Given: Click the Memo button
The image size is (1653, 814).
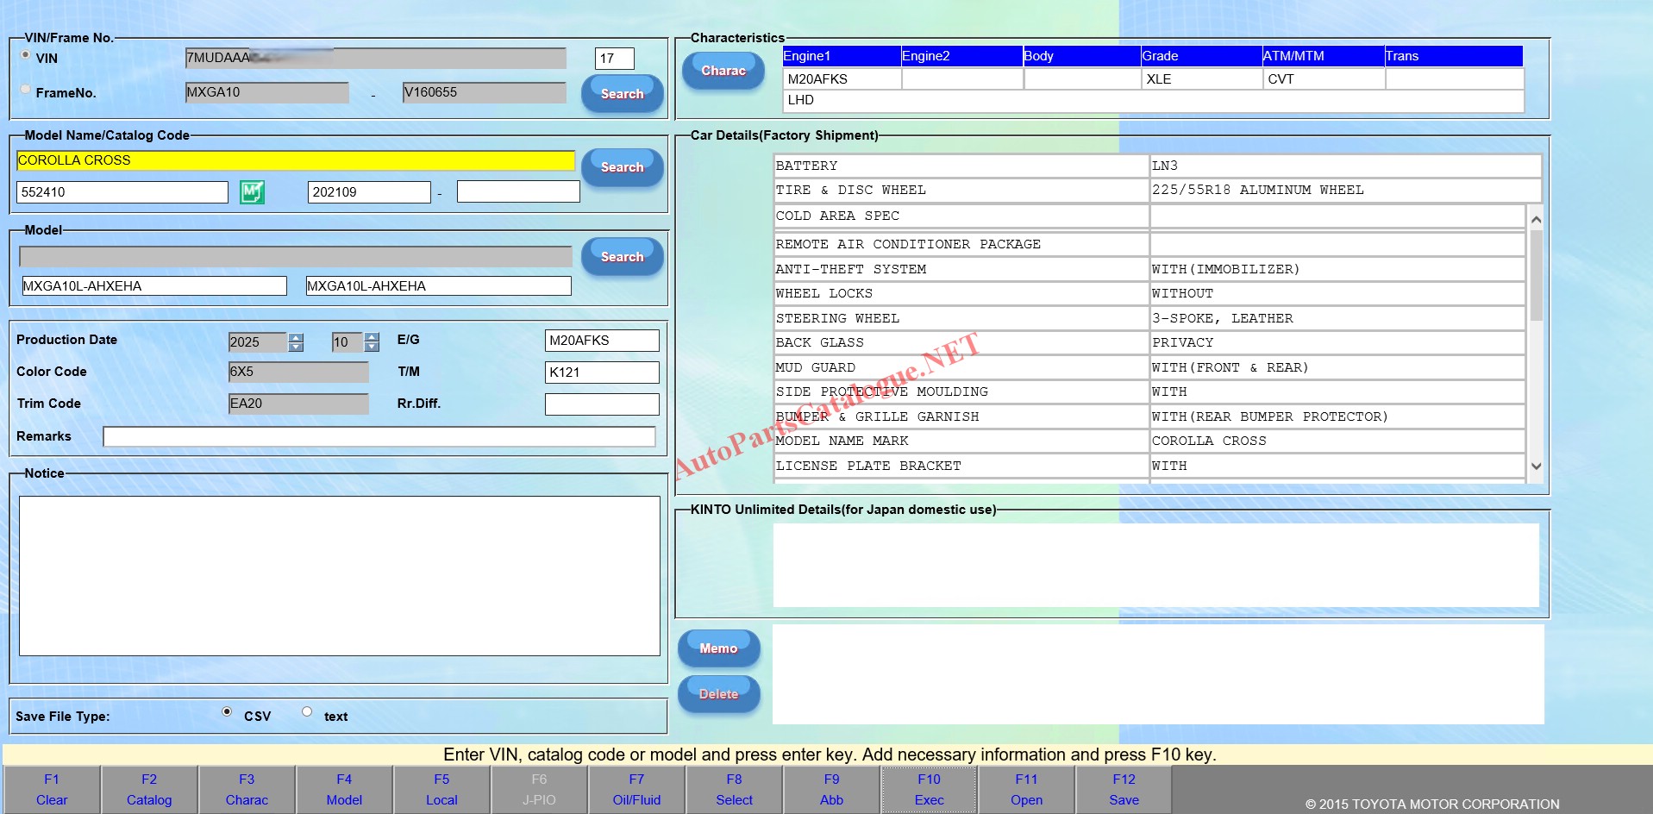Looking at the screenshot, I should [x=718, y=648].
